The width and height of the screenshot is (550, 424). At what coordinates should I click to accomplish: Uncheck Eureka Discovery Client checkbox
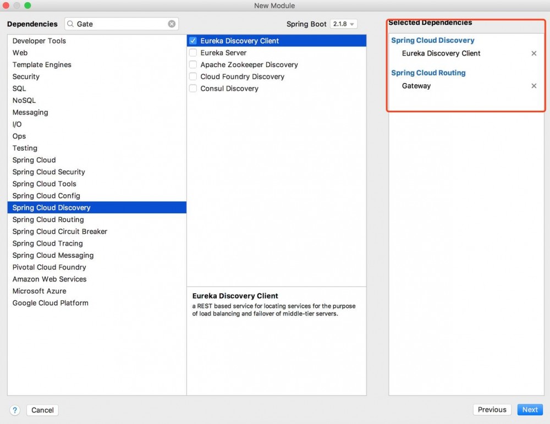point(193,41)
